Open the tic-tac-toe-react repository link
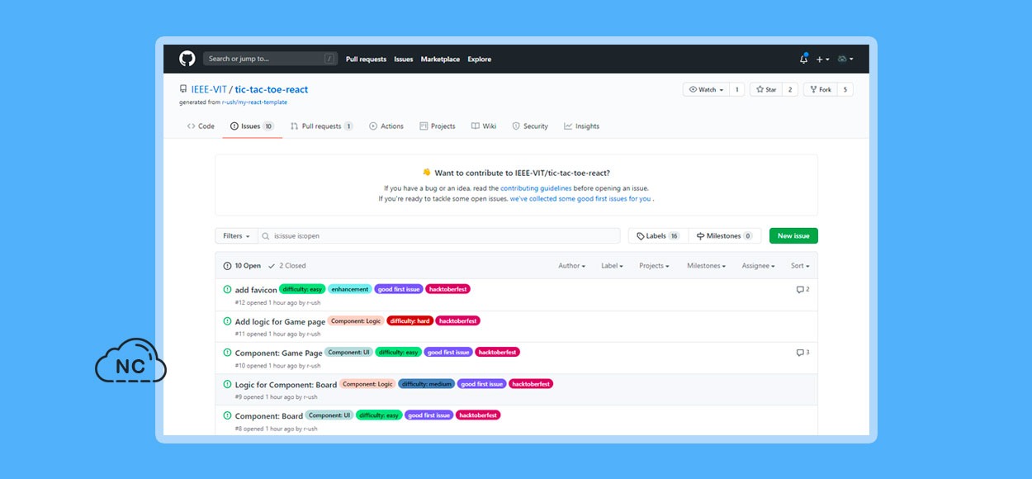This screenshot has height=479, width=1032. click(272, 89)
